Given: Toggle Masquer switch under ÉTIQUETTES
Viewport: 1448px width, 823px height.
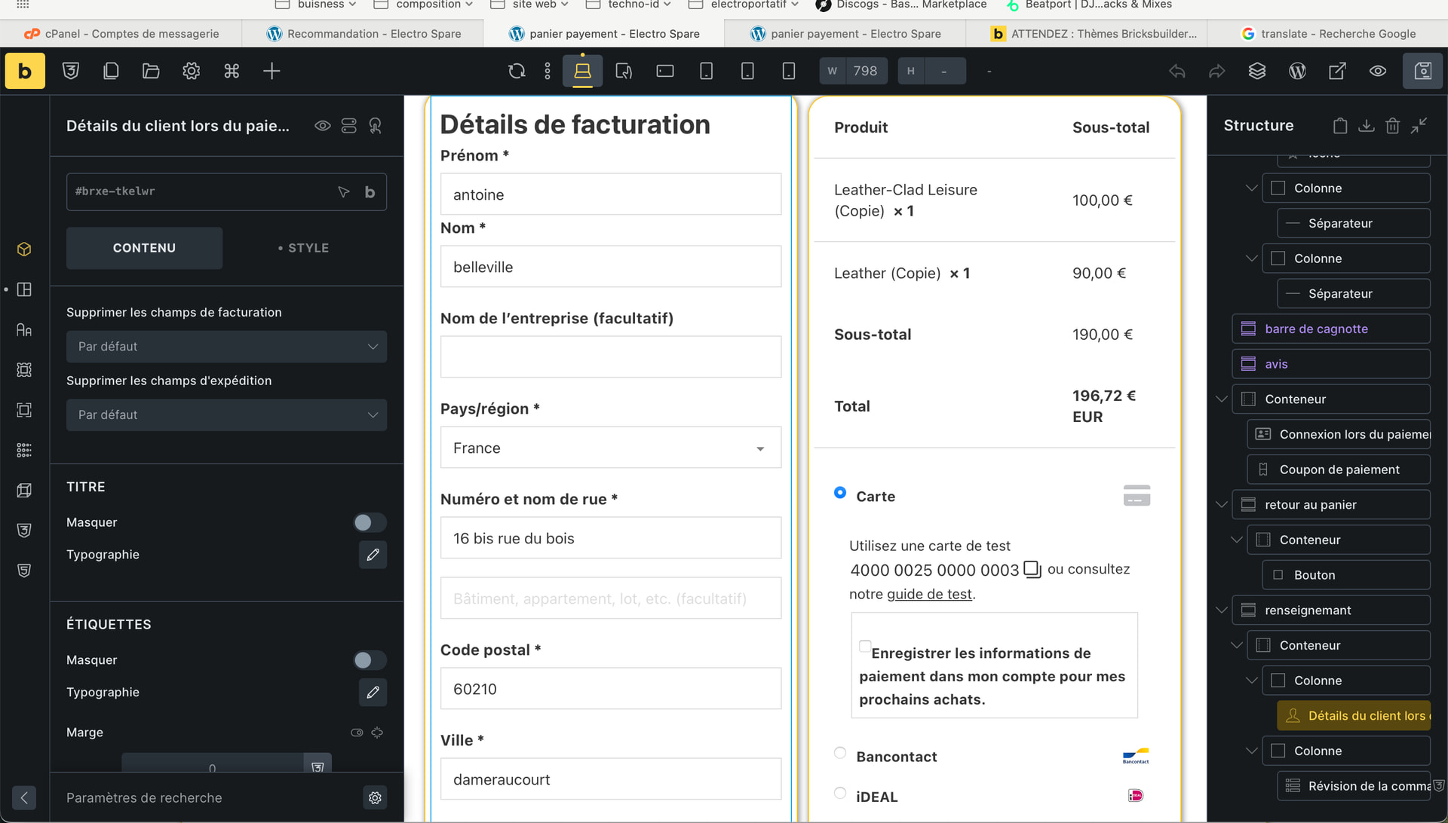Looking at the screenshot, I should pyautogui.click(x=370, y=660).
